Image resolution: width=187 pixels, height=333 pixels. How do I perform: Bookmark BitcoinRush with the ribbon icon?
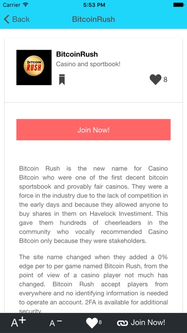point(62,79)
